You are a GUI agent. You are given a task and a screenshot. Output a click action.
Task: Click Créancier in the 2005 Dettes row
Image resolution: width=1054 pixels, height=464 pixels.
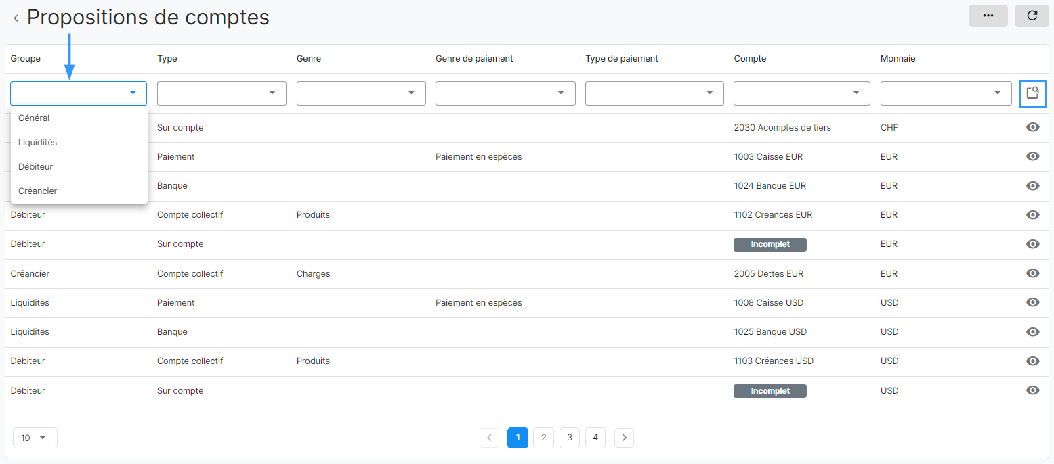pyautogui.click(x=30, y=273)
